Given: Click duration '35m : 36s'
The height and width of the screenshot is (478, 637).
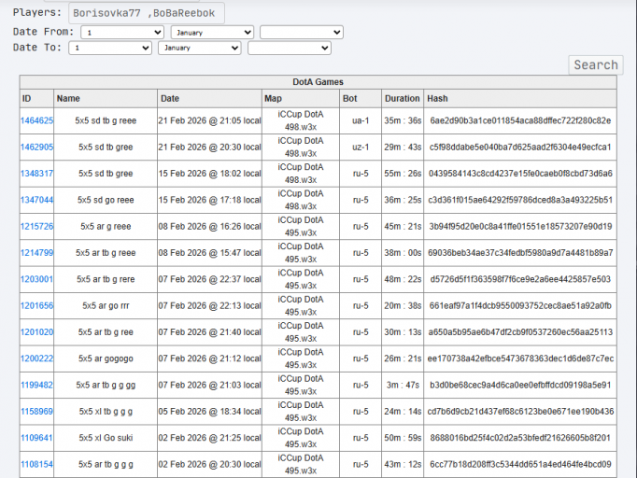Looking at the screenshot, I should click(x=403, y=120).
